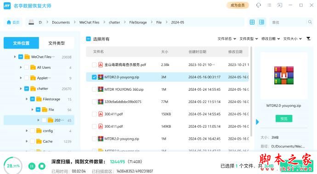Open the 修改日期 filter dropdown
This screenshot has height=174, width=317.
(x=271, y=38)
